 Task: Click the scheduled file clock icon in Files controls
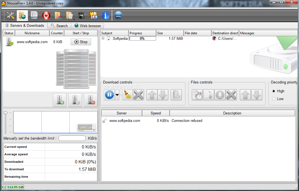coord(197,95)
